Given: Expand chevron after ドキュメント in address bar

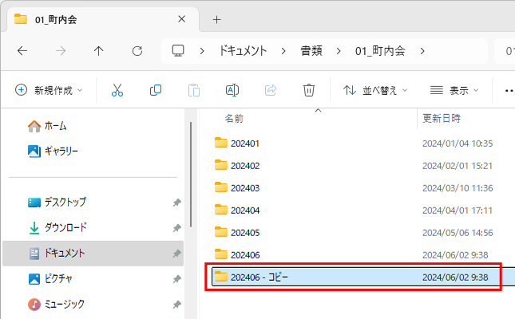Looking at the screenshot, I should point(283,51).
